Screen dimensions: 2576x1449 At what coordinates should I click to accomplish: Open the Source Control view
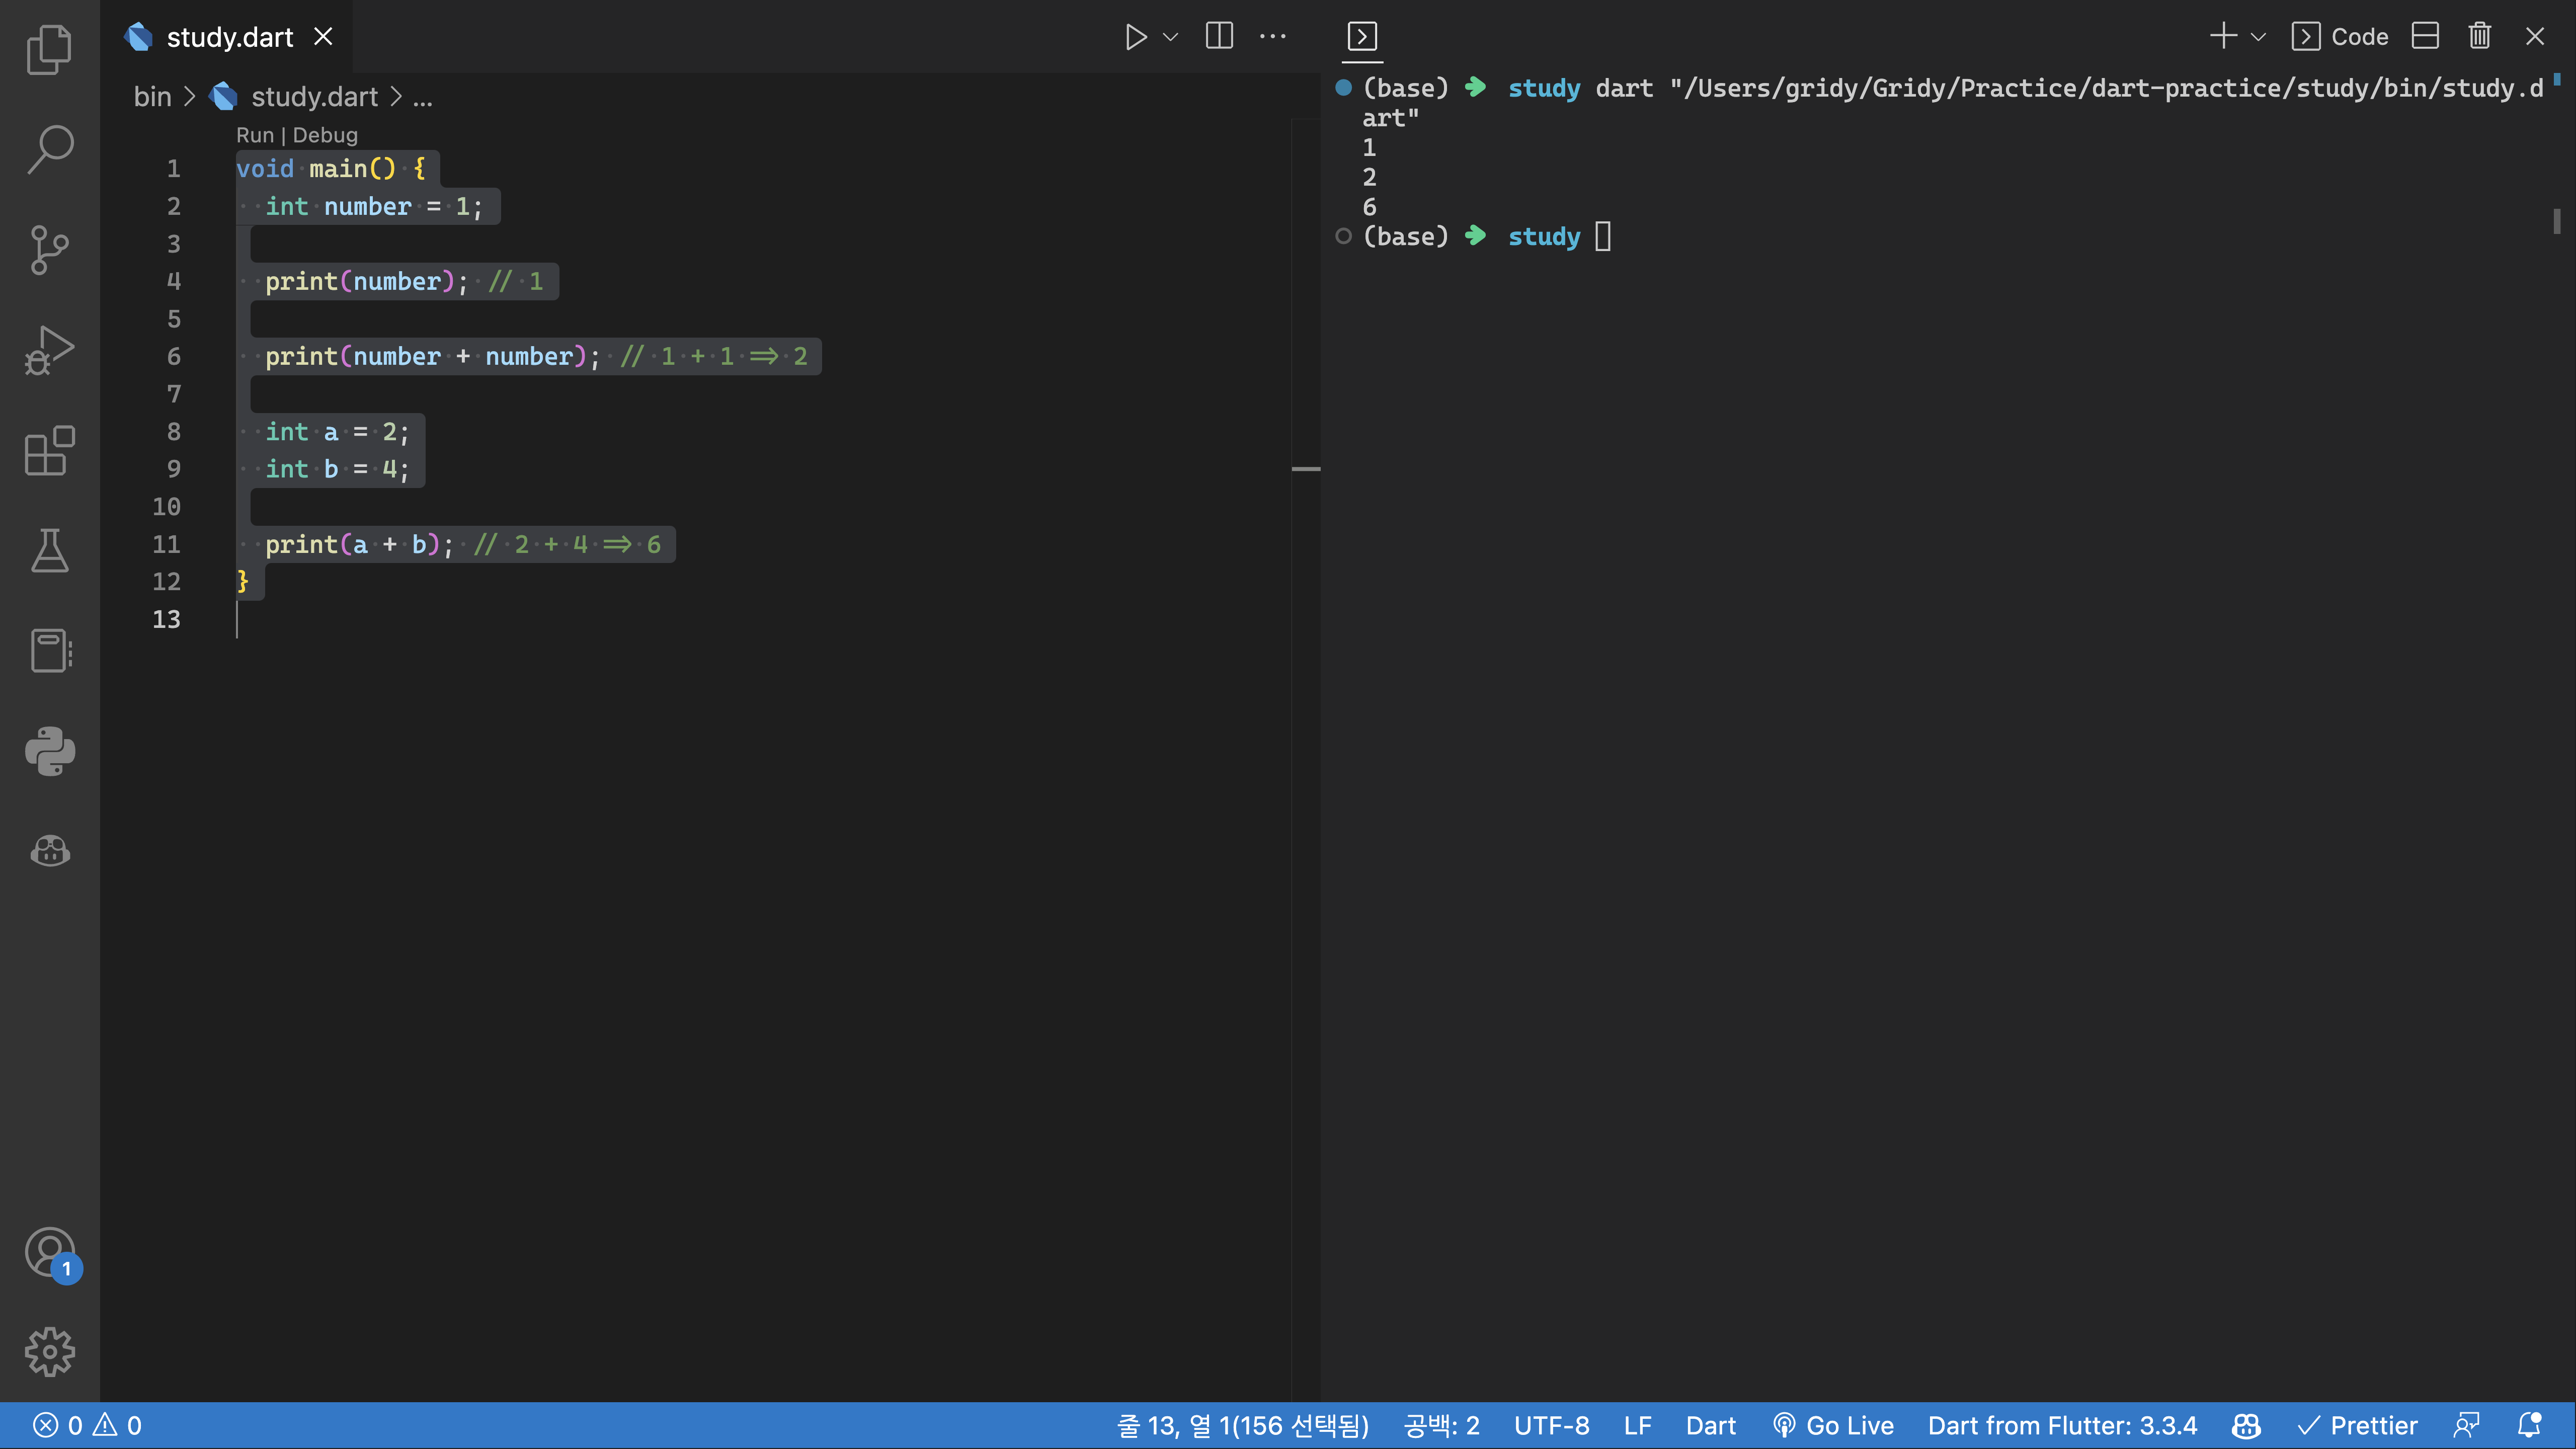[49, 249]
